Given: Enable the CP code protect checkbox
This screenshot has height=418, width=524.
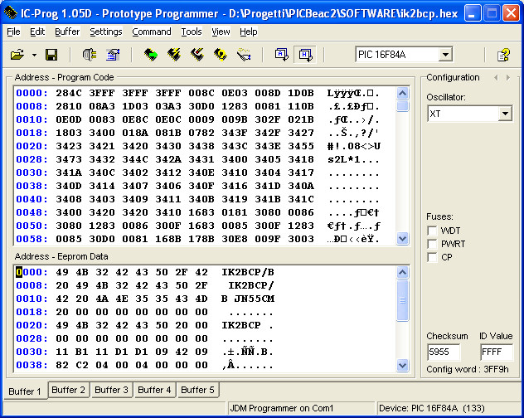Looking at the screenshot, I should 432,257.
